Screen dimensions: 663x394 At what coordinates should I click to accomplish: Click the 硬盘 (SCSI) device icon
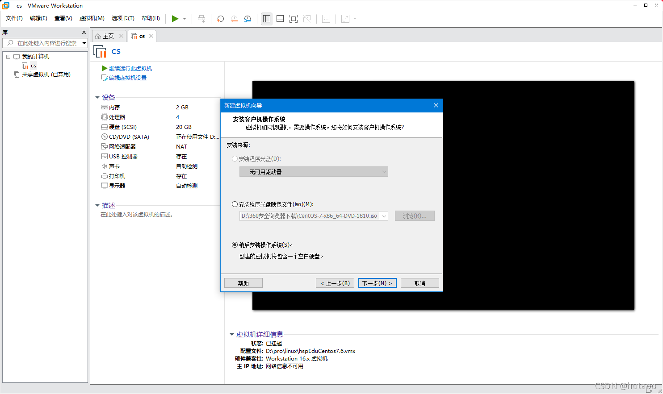point(105,127)
